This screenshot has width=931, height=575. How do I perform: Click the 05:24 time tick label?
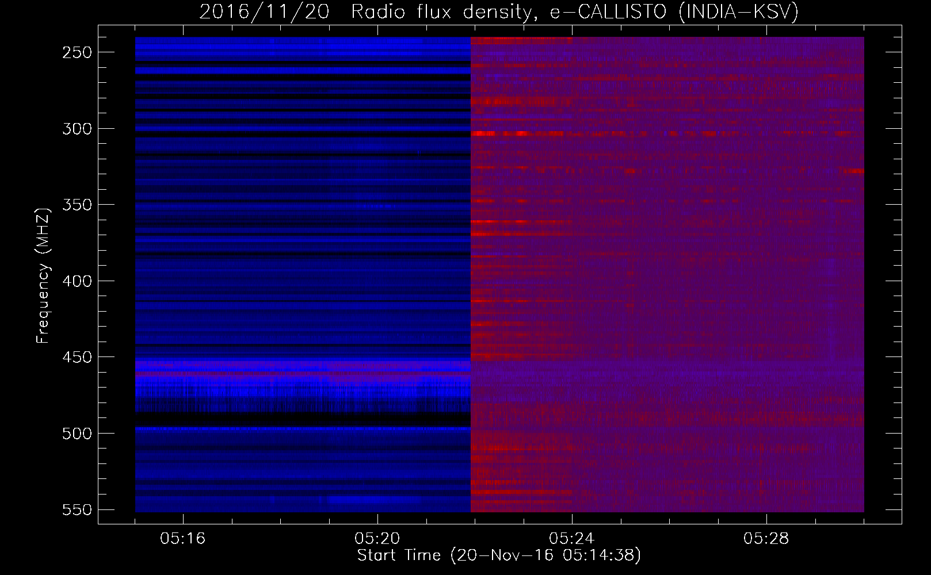572,539
